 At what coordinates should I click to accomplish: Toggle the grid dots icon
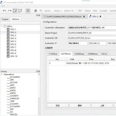click(28, 11)
